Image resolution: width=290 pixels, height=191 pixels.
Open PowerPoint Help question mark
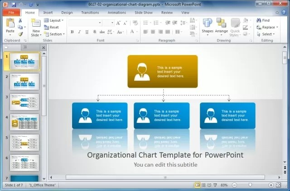click(284, 12)
